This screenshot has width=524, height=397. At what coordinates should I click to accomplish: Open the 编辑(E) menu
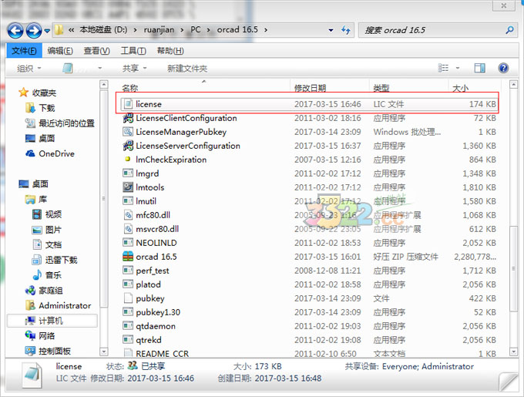click(60, 51)
